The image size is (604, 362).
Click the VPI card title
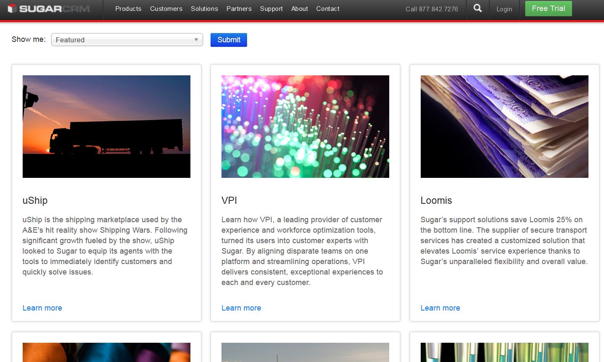click(x=229, y=200)
